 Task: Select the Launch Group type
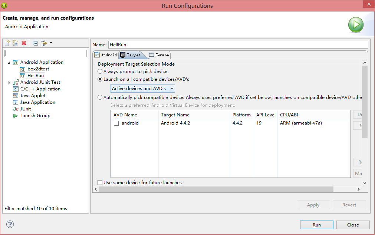35,116
